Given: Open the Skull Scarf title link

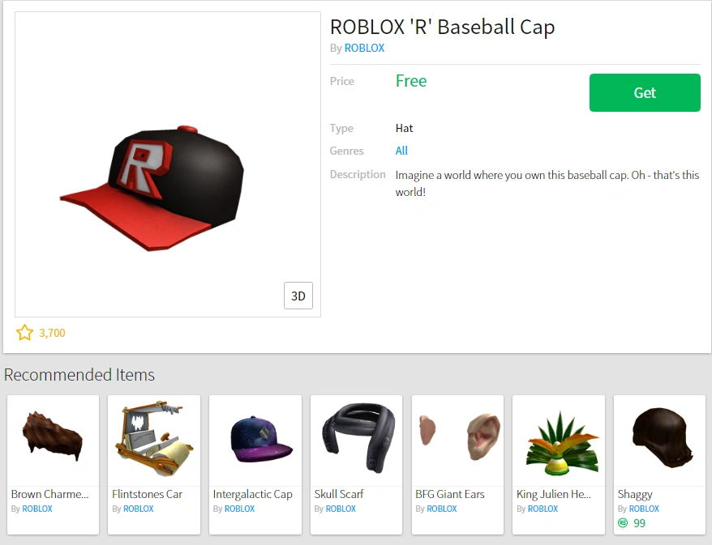Looking at the screenshot, I should (x=339, y=494).
